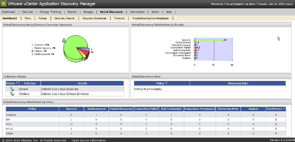Sort by the Partial Discovery column header
Viewport: 295px width, 142px height.
(121, 109)
